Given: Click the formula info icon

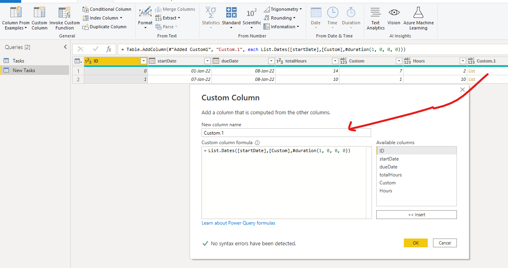Looking at the screenshot, I should (257, 143).
